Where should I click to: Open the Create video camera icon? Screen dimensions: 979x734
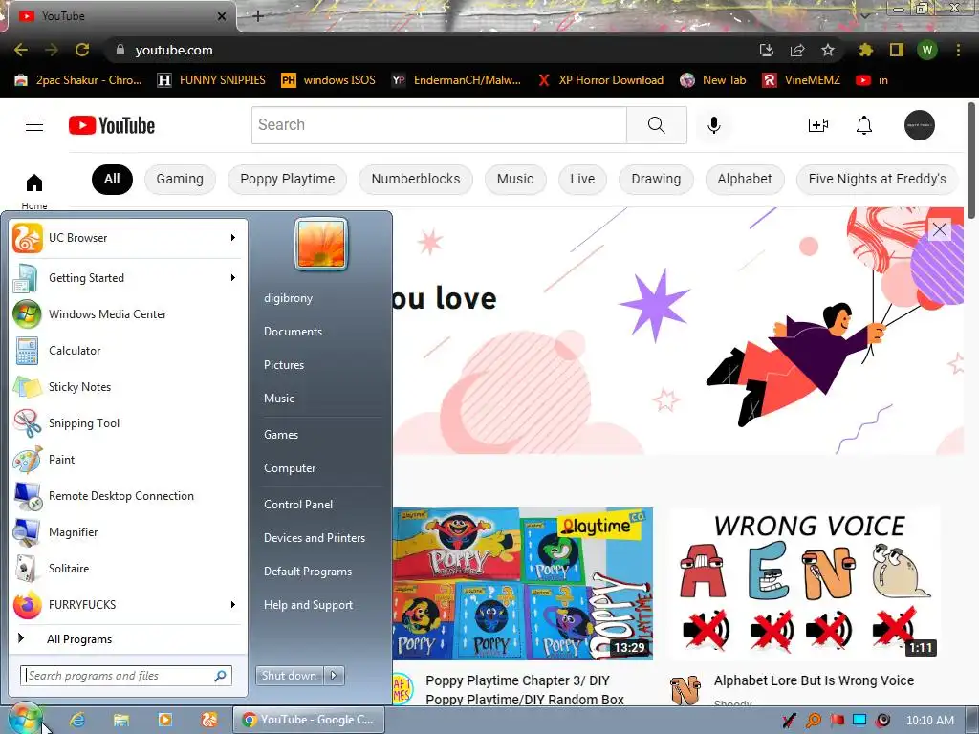(x=818, y=125)
